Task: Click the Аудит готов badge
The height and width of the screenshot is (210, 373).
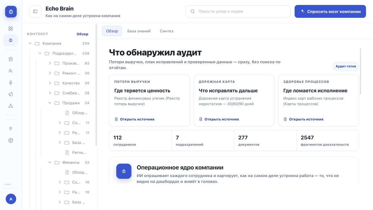Action: pyautogui.click(x=346, y=66)
